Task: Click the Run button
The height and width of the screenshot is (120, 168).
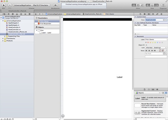Action: point(4,5)
